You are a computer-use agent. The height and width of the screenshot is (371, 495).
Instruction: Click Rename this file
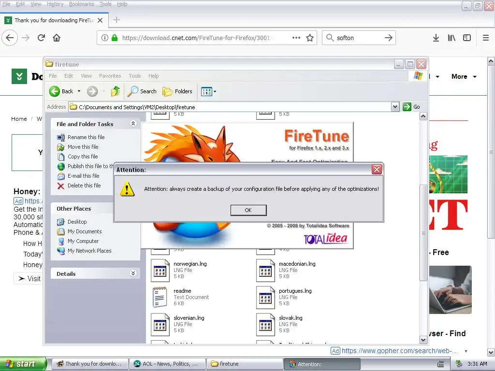click(86, 137)
